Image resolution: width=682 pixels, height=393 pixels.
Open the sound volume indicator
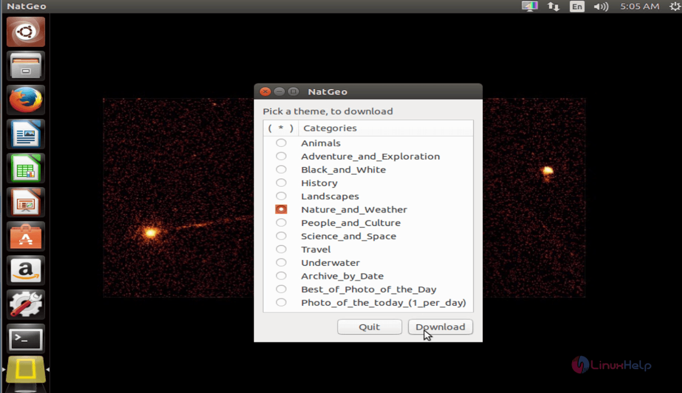(x=601, y=6)
